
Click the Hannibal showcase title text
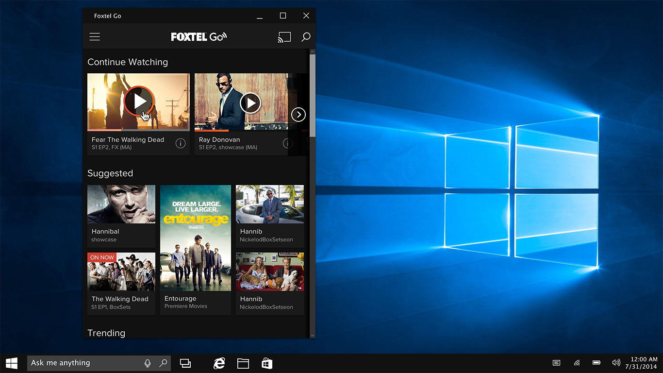tap(105, 232)
